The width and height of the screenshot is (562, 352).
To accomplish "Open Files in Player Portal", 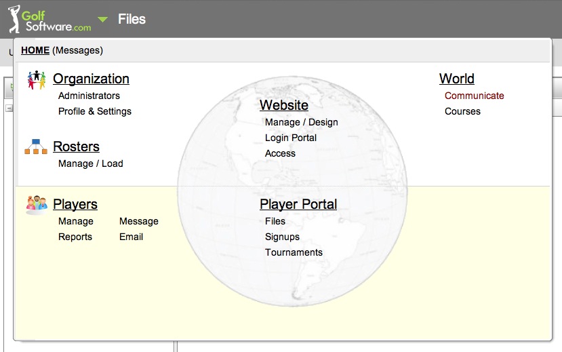I will tap(275, 221).
